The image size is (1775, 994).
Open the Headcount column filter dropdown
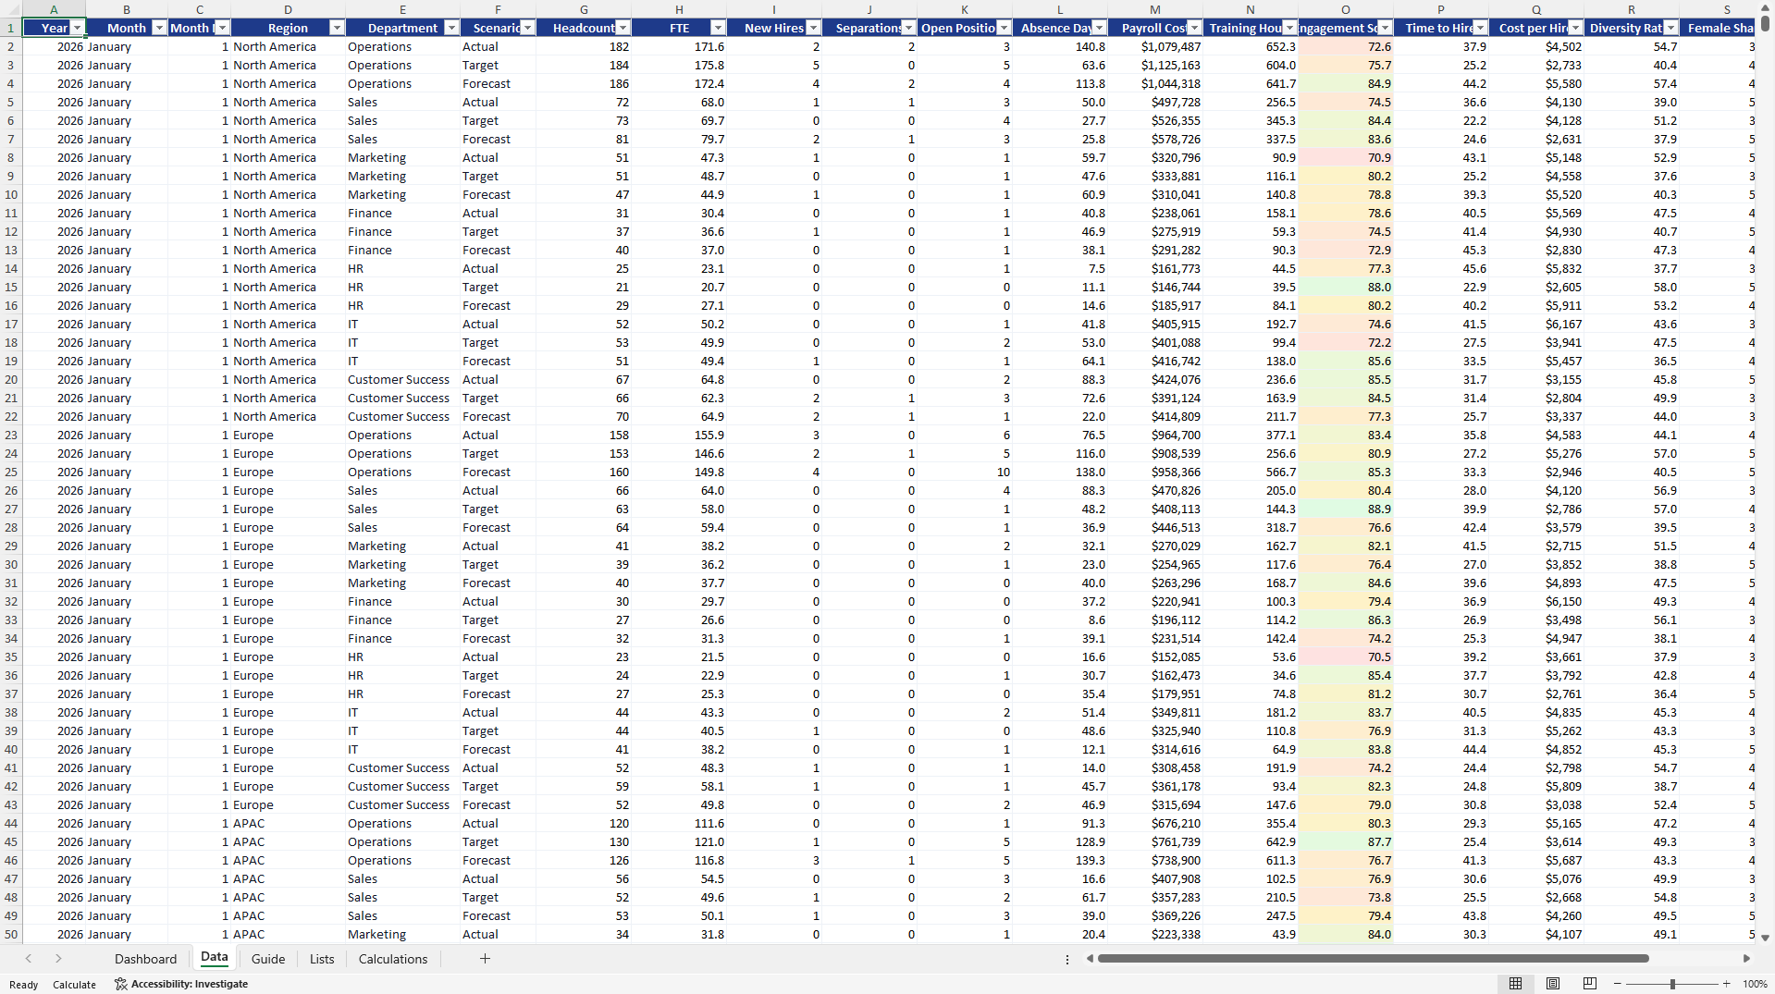[622, 28]
